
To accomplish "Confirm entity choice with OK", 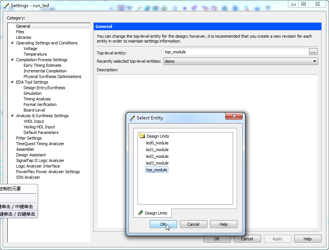I will [163, 224].
